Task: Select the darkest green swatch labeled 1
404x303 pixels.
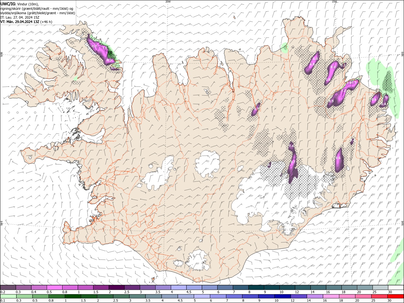Action: pyautogui.click(x=73, y=296)
